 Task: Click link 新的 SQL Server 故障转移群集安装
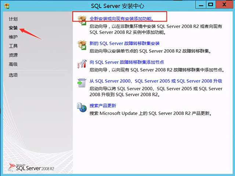pyautogui.click(x=124, y=43)
